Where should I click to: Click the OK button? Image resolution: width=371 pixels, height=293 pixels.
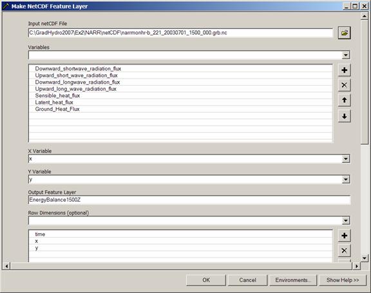(206, 280)
